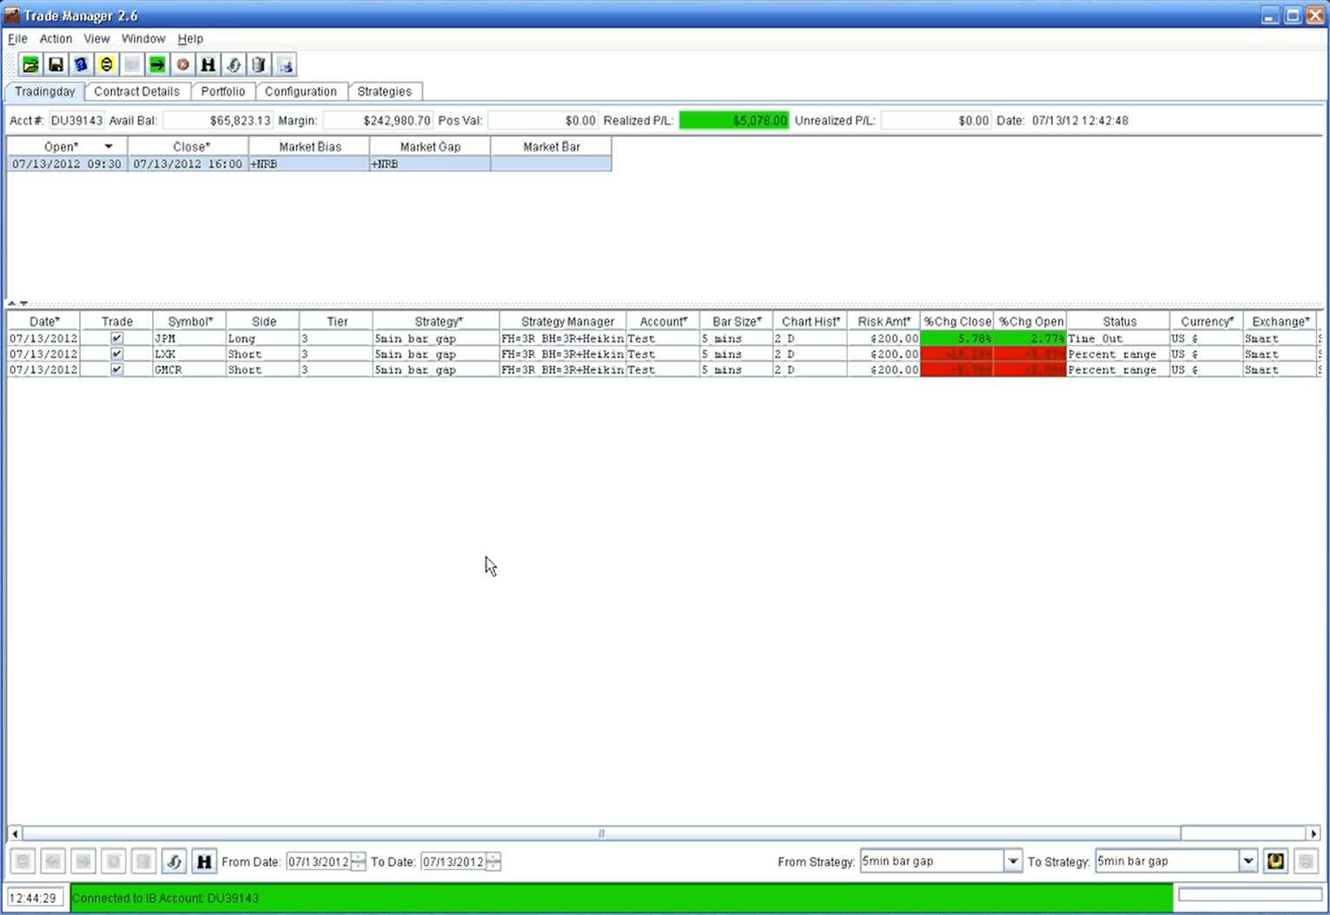
Task: Sort by the Risk Amt* column header
Action: click(x=884, y=322)
